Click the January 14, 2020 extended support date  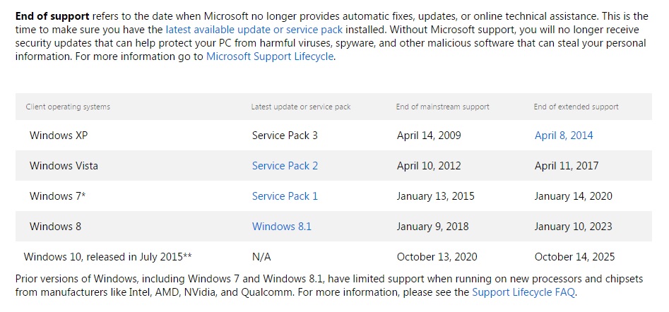click(x=573, y=196)
